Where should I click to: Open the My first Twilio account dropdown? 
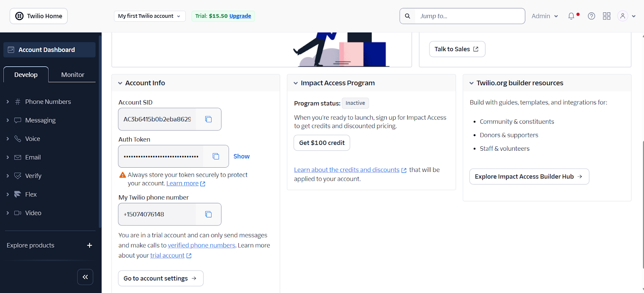[x=149, y=16]
